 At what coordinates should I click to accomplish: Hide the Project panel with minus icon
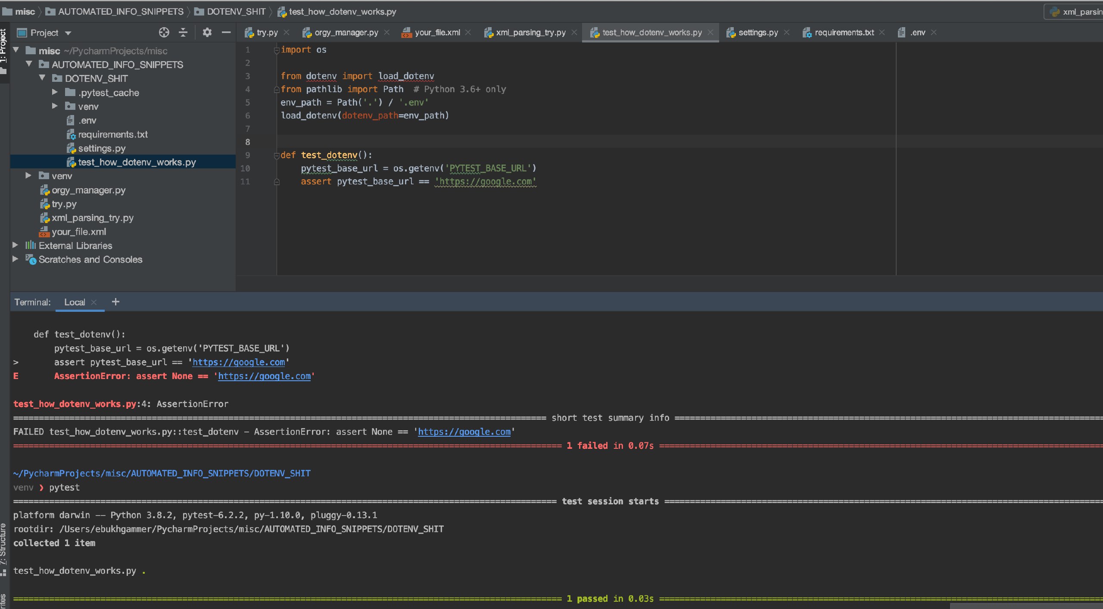[226, 32]
